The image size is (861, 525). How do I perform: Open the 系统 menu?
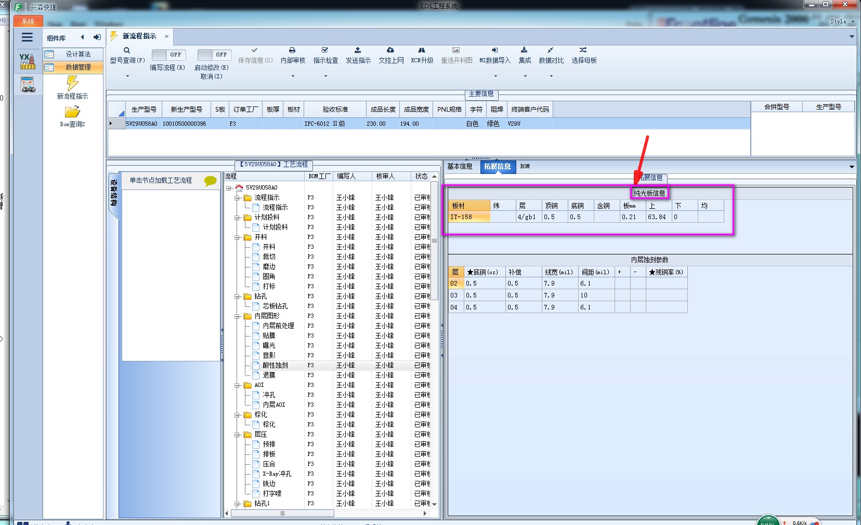(x=28, y=21)
